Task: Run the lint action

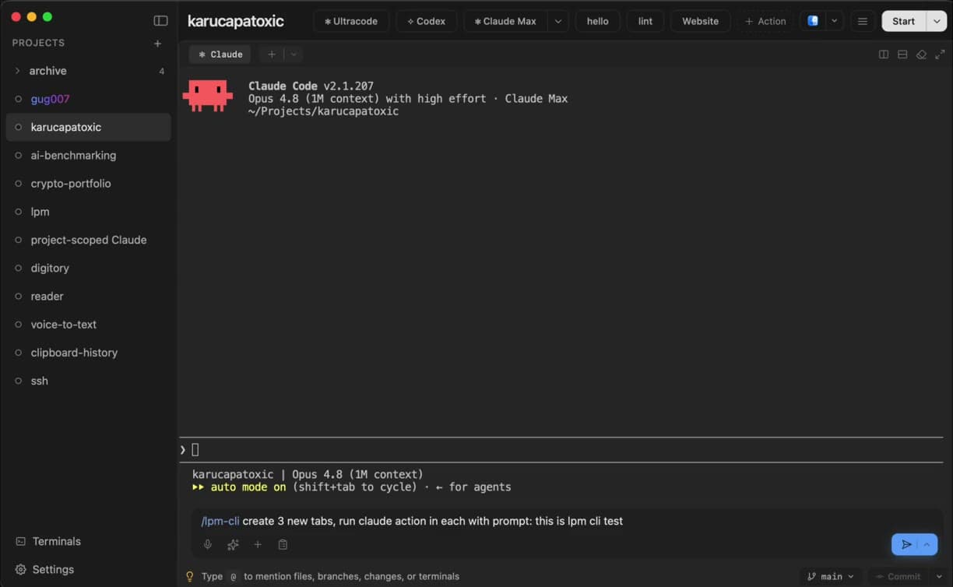Action: click(645, 21)
